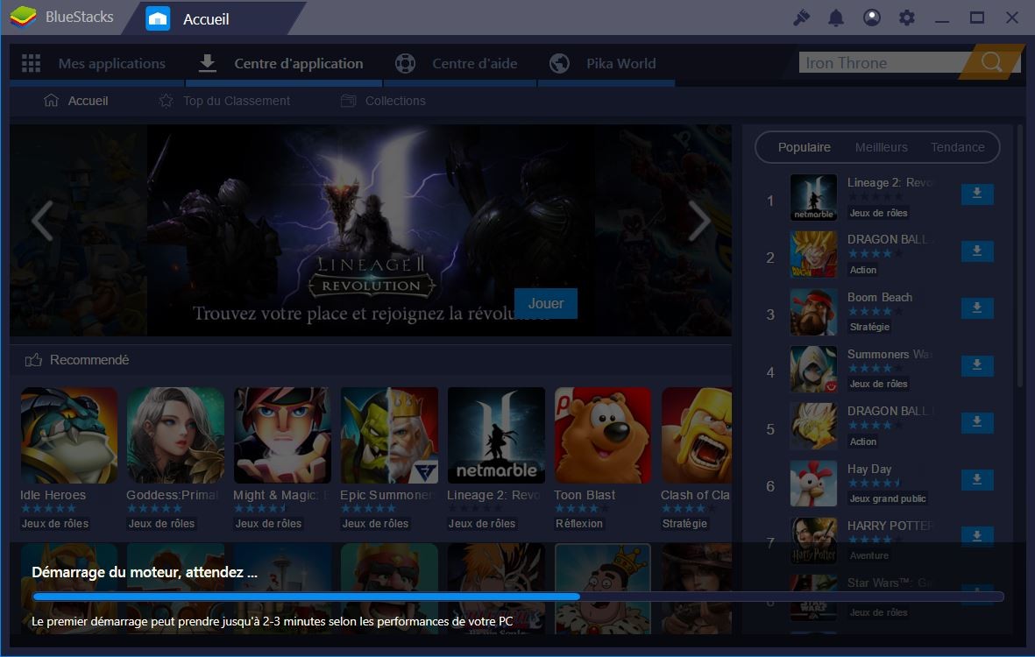Click the Idle Heroes title text
1035x657 pixels.
(x=53, y=495)
